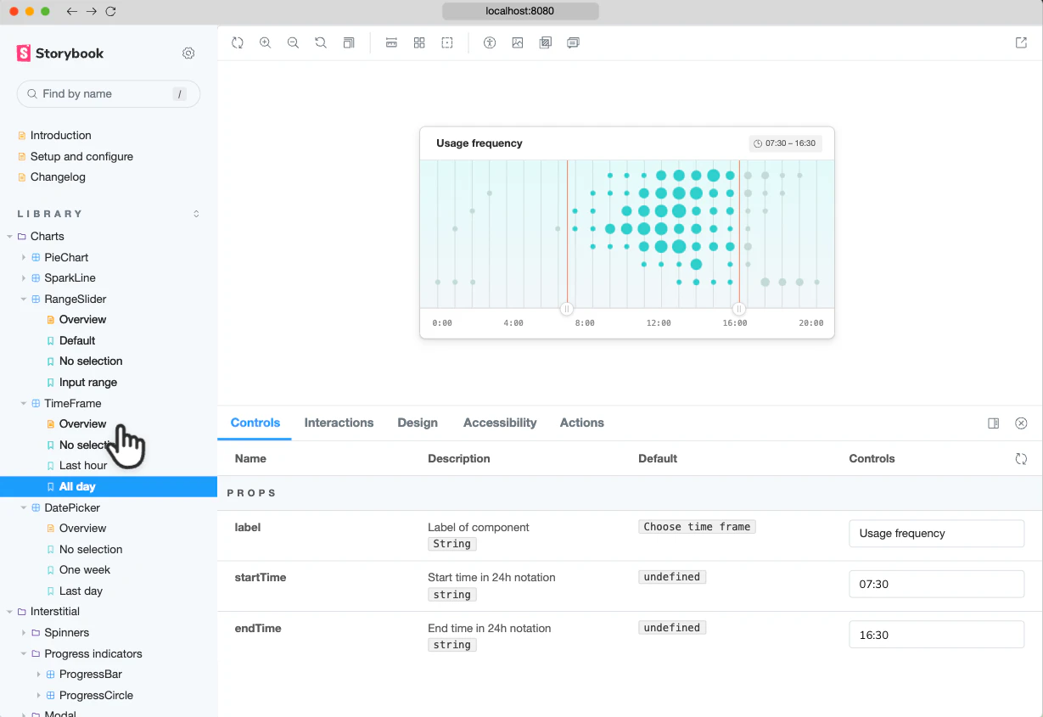
Task: Open the Design tab
Action: tap(418, 423)
